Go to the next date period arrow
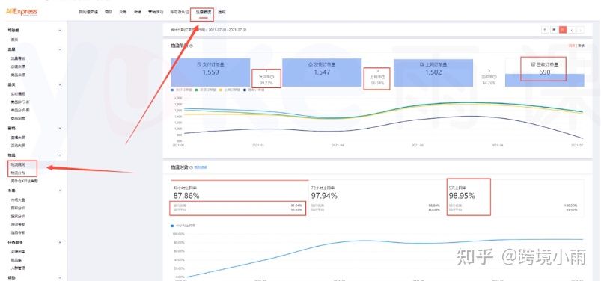This screenshot has width=601, height=281. click(581, 30)
